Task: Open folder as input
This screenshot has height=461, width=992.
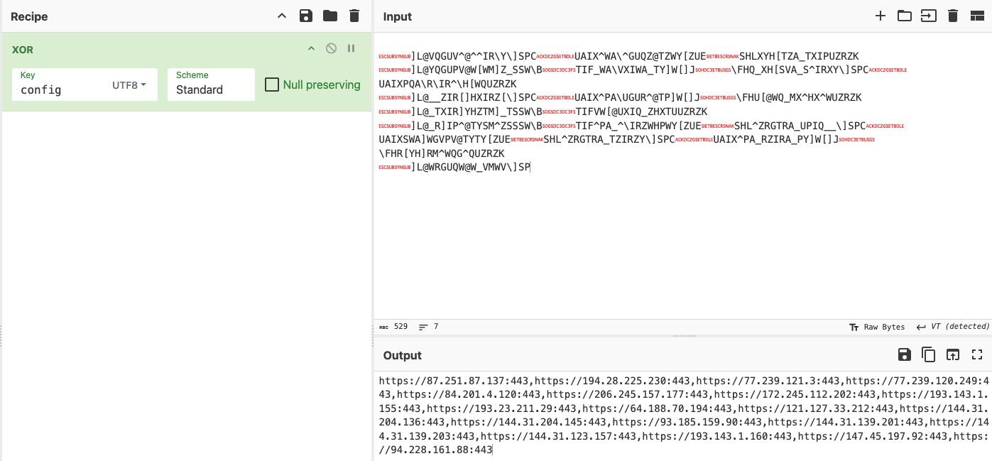Action: tap(904, 16)
